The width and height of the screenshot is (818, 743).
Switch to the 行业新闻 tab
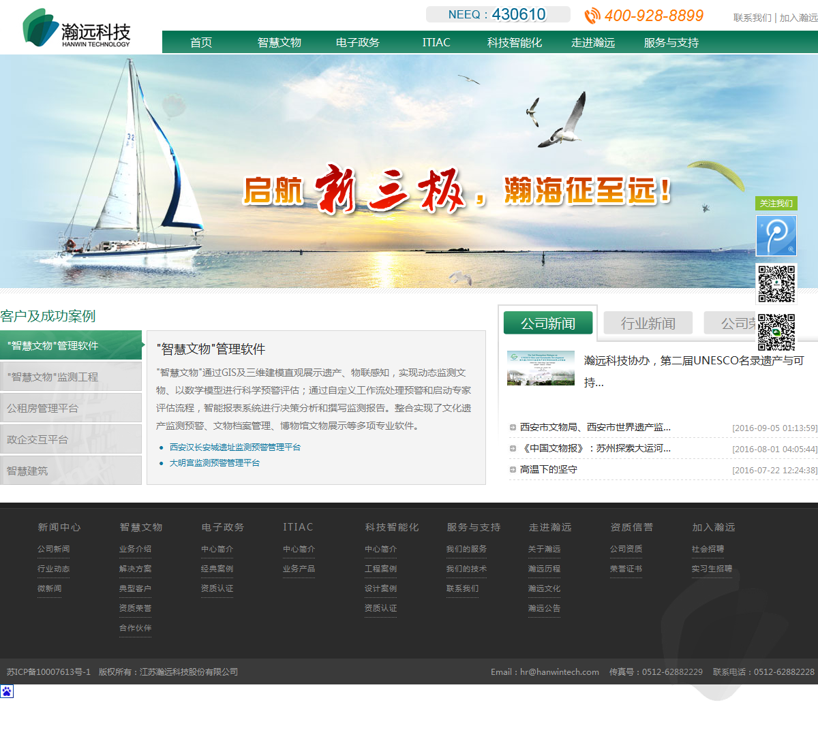pyautogui.click(x=648, y=323)
